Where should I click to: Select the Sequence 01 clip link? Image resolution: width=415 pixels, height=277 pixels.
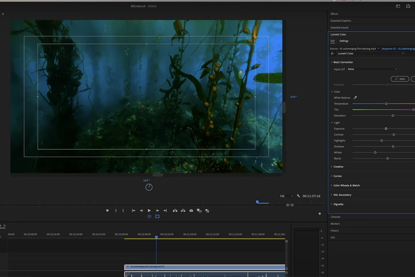tap(398, 49)
